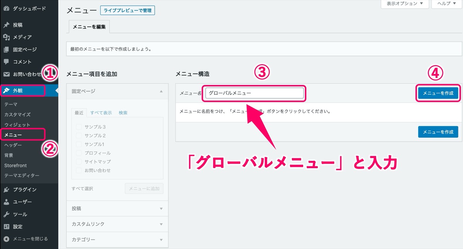Click the プラグイン plug icon
Viewport: 463px width, 249px height.
tap(6, 189)
